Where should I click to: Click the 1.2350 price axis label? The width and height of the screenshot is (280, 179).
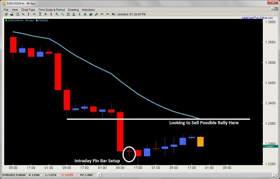(270, 123)
